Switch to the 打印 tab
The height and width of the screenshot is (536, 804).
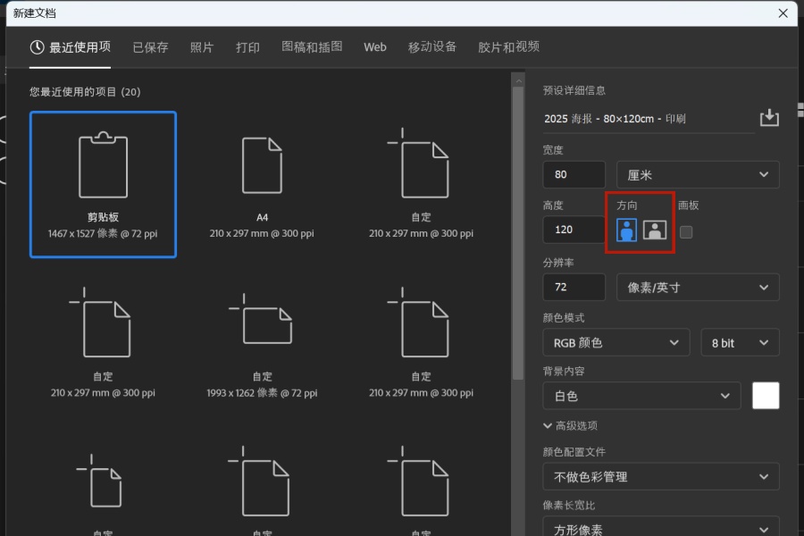(247, 47)
